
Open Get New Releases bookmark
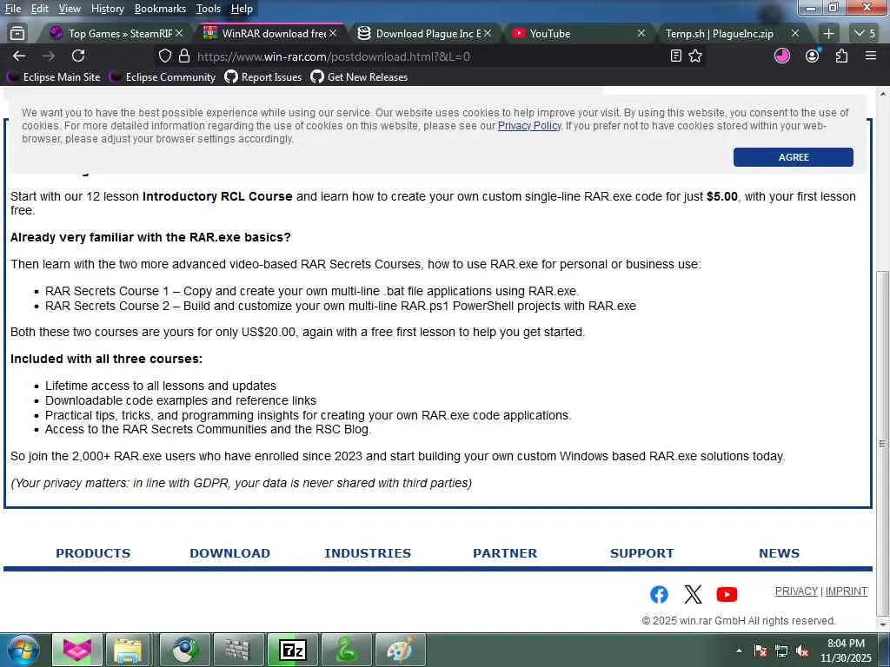click(359, 77)
